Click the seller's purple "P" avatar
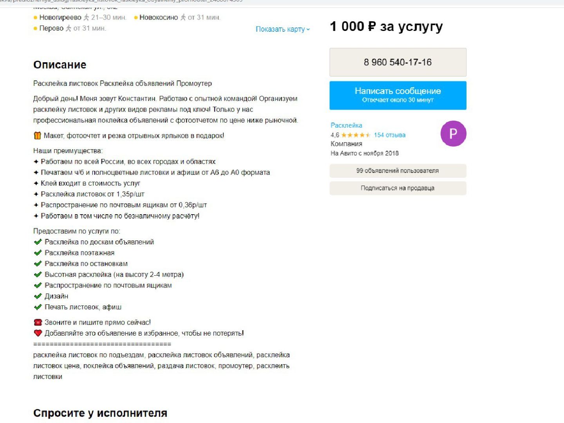Image resolution: width=564 pixels, height=423 pixels. pos(453,134)
